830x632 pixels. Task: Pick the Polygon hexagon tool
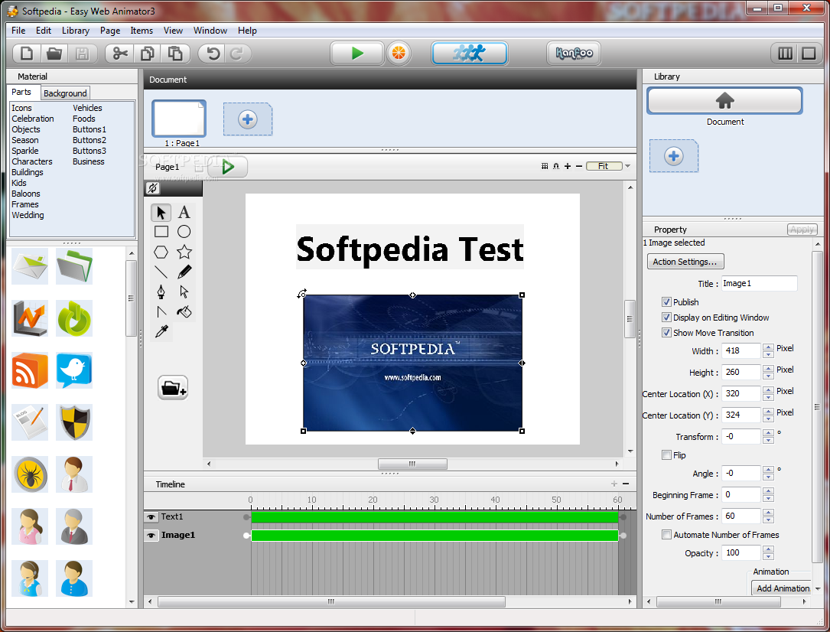click(161, 252)
